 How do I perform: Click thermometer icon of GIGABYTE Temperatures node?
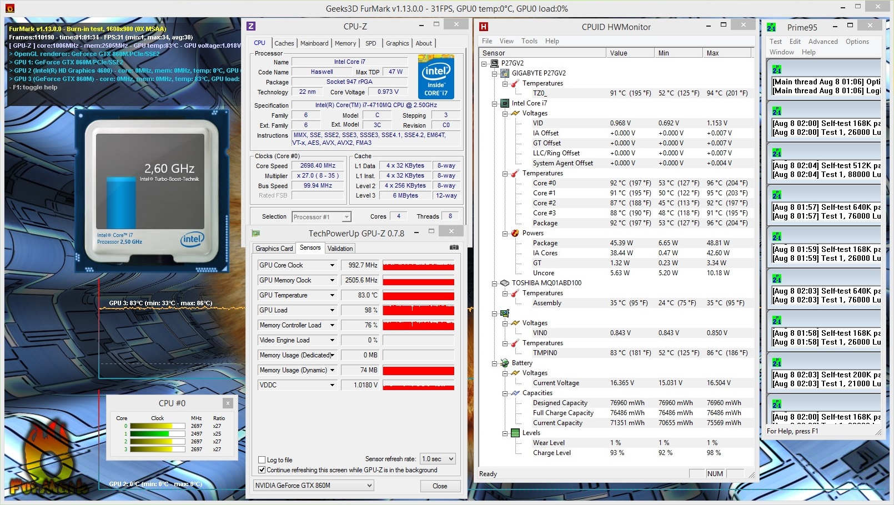[515, 83]
